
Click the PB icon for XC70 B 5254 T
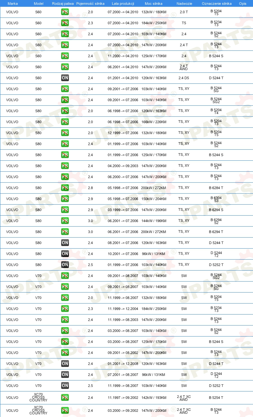(65, 398)
